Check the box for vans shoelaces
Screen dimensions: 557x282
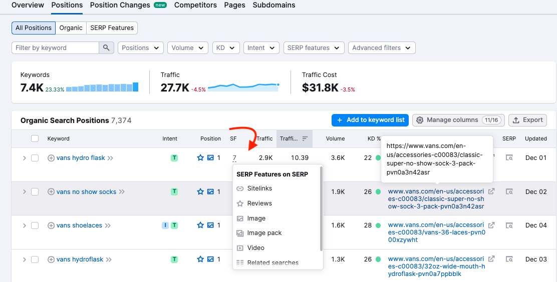(x=35, y=225)
